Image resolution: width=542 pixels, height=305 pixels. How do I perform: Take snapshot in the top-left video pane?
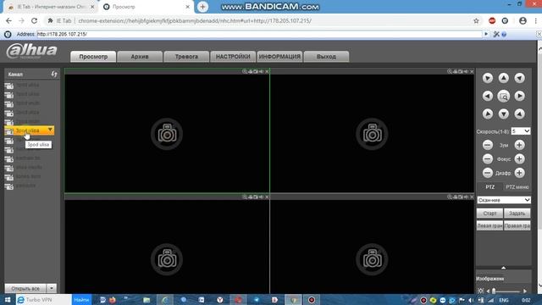coord(256,71)
